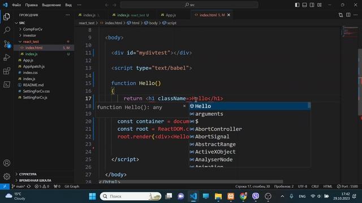This screenshot has height=203, width=362.
Task: Click the horizontal editor scrollbar
Action: (191, 182)
